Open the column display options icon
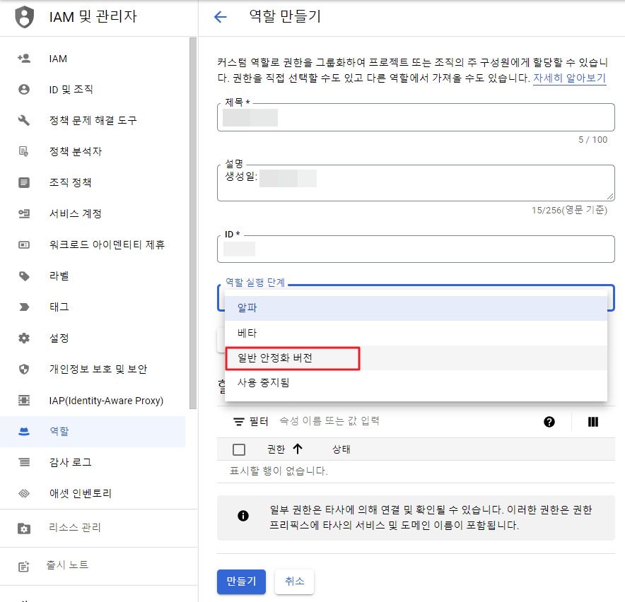 (x=593, y=422)
